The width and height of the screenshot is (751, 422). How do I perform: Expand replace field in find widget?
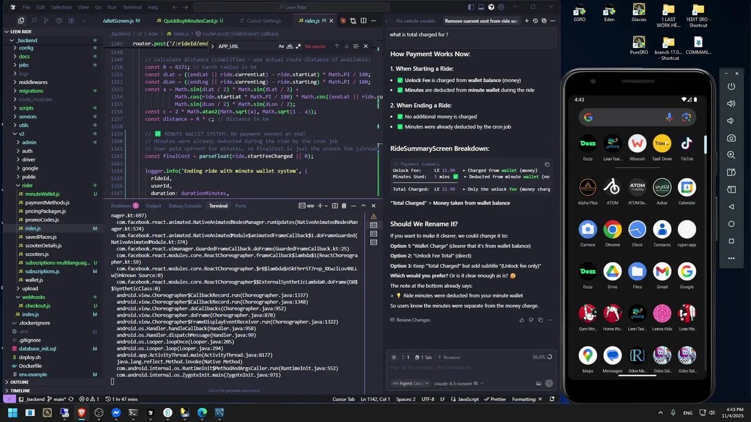point(212,46)
